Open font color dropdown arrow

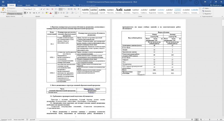[x=52, y=13]
